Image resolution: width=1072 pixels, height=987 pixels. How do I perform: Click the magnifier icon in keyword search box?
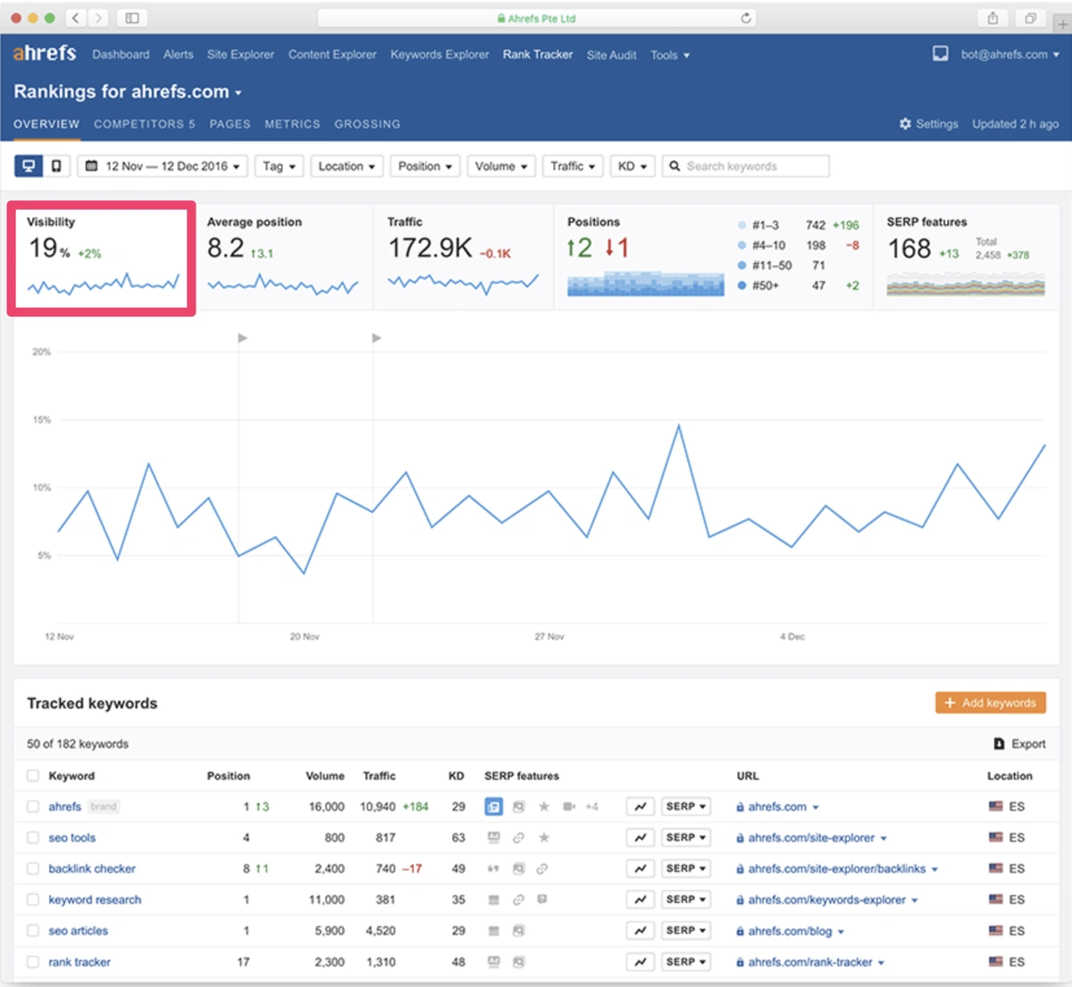point(674,165)
